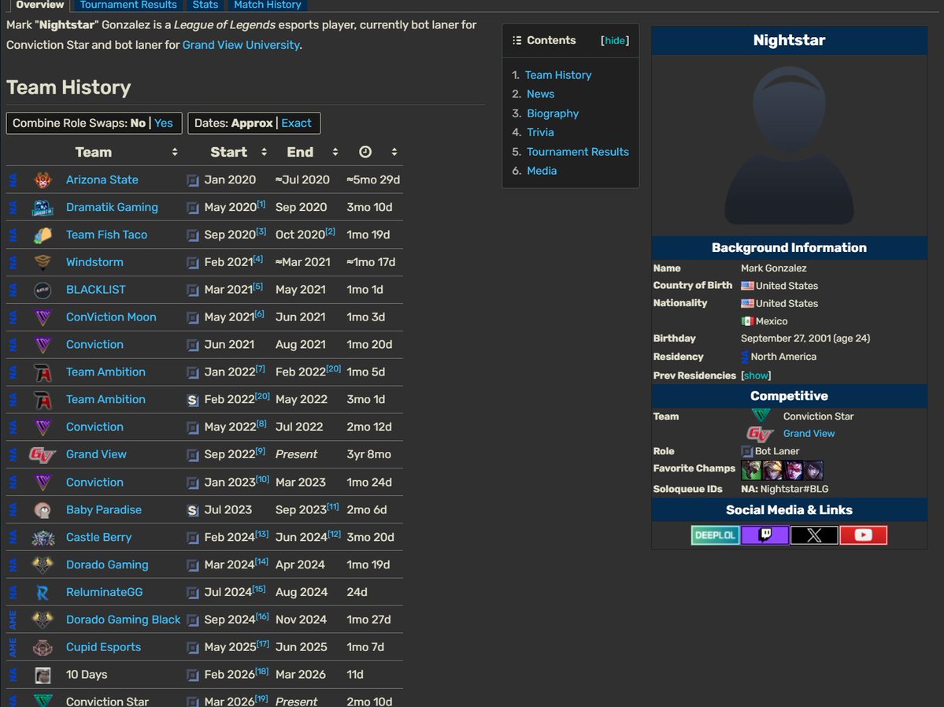Jump to Team History in Contents
Image resolution: width=944 pixels, height=707 pixels.
point(558,75)
